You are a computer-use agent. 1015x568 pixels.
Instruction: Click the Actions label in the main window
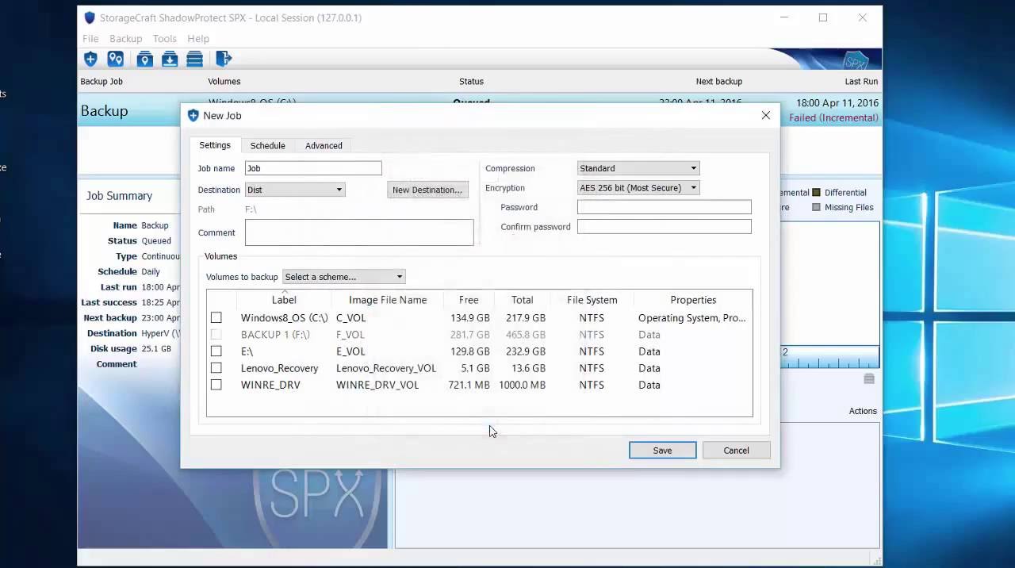[x=863, y=411]
